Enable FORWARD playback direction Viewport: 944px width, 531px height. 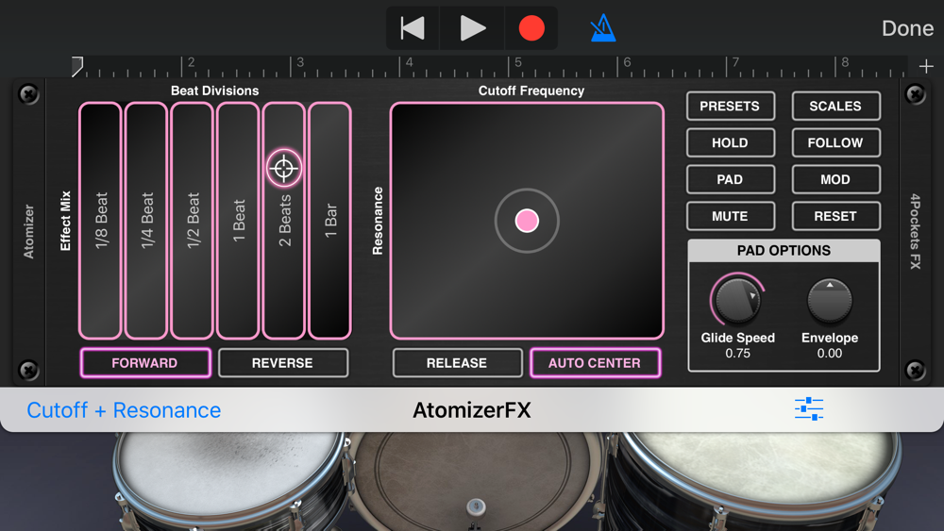pyautogui.click(x=145, y=363)
